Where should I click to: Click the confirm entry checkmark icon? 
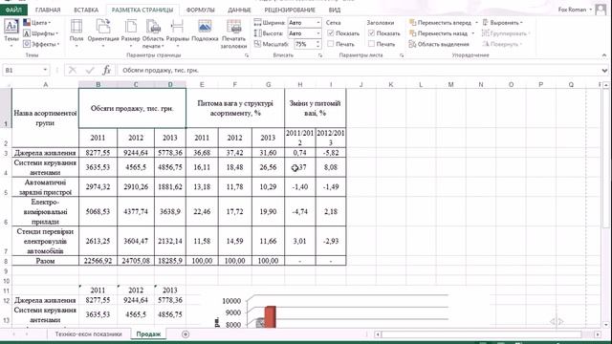pos(90,70)
